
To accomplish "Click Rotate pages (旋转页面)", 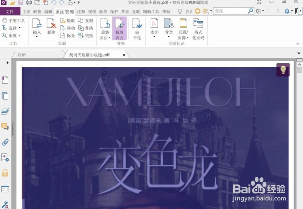I will pos(105,29).
